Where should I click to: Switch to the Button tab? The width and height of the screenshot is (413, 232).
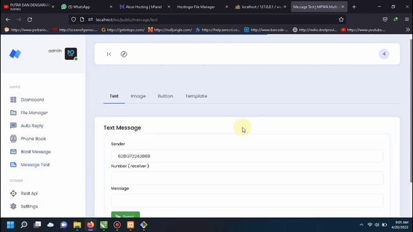[165, 96]
